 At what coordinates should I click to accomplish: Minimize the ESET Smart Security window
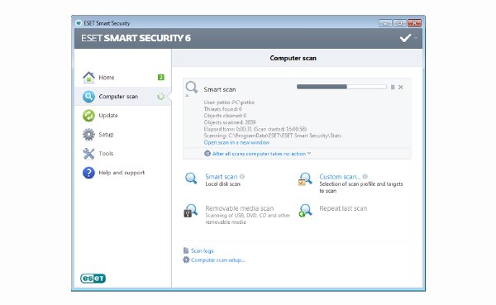point(385,23)
